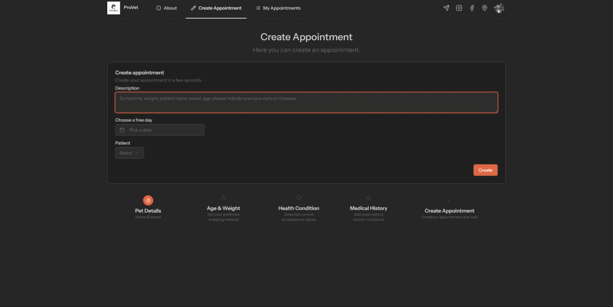Click the Telegram send icon in the header
This screenshot has width=613, height=307.
[x=446, y=8]
